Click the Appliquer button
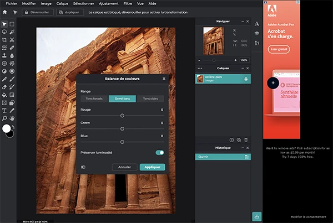Viewport: 333px width, 223px height. pos(152,167)
